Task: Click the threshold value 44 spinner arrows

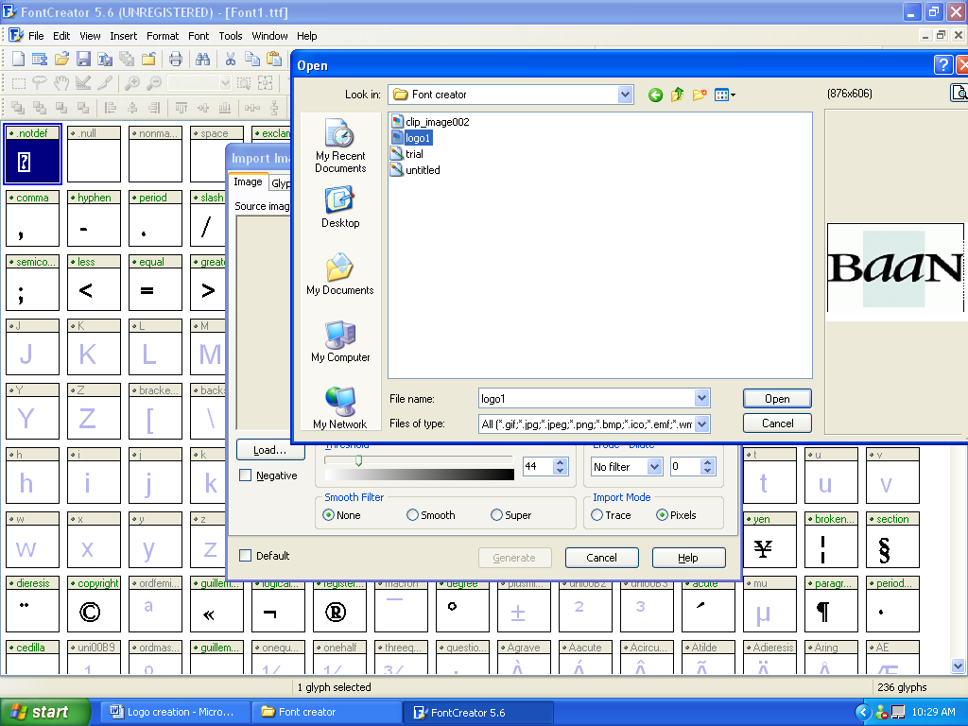Action: (560, 467)
